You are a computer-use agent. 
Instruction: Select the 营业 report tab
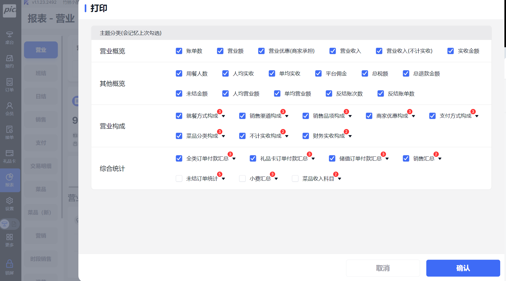41,50
